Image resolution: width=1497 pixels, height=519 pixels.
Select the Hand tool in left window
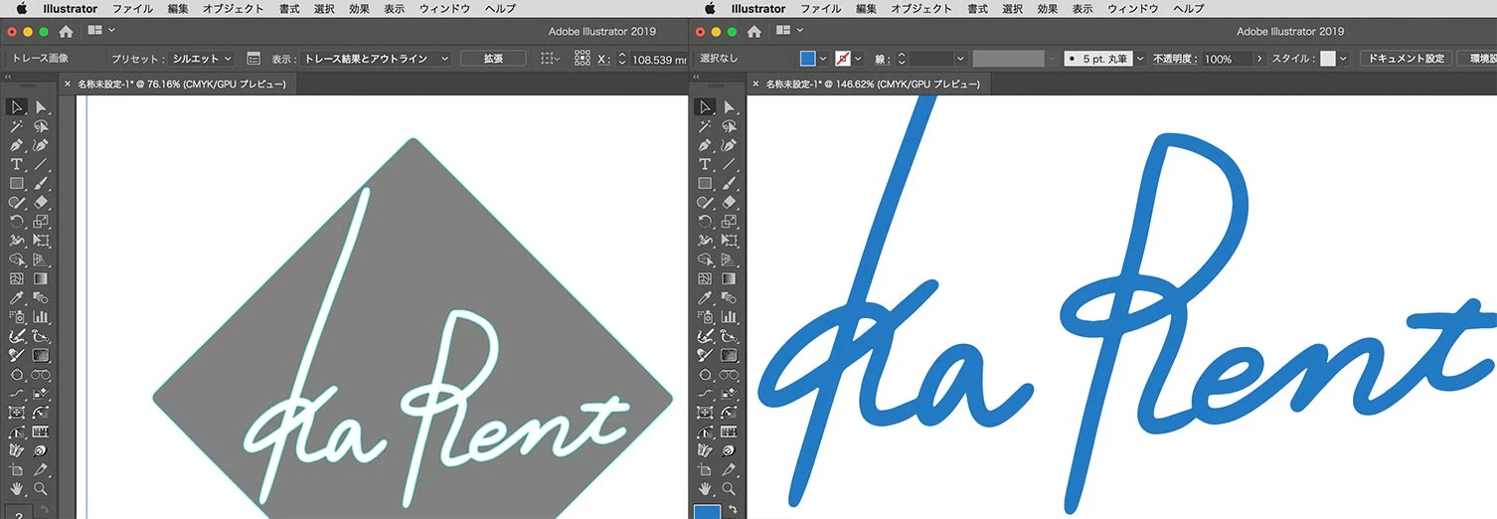click(x=17, y=488)
